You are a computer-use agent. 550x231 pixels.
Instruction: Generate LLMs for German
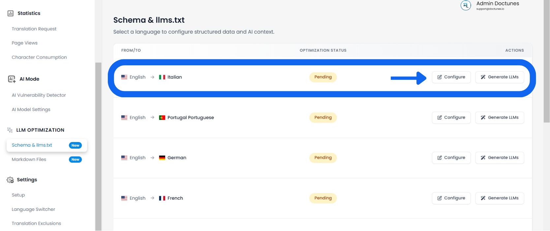pos(500,158)
